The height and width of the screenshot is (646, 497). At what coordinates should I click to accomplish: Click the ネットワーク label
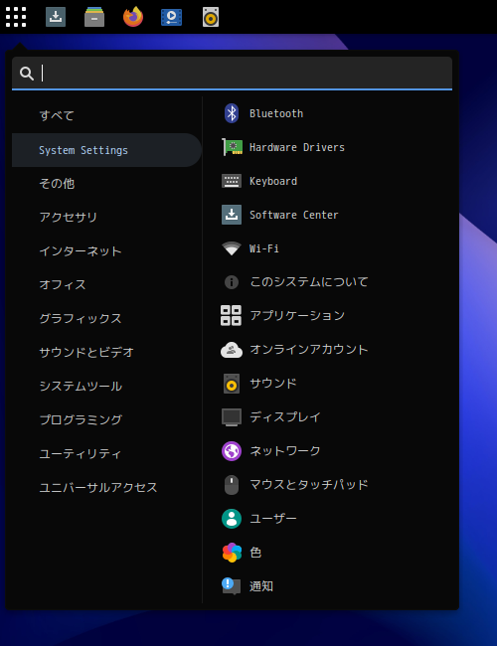click(x=285, y=451)
